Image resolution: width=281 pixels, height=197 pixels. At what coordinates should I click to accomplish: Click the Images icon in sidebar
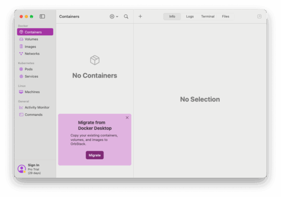pyautogui.click(x=21, y=46)
